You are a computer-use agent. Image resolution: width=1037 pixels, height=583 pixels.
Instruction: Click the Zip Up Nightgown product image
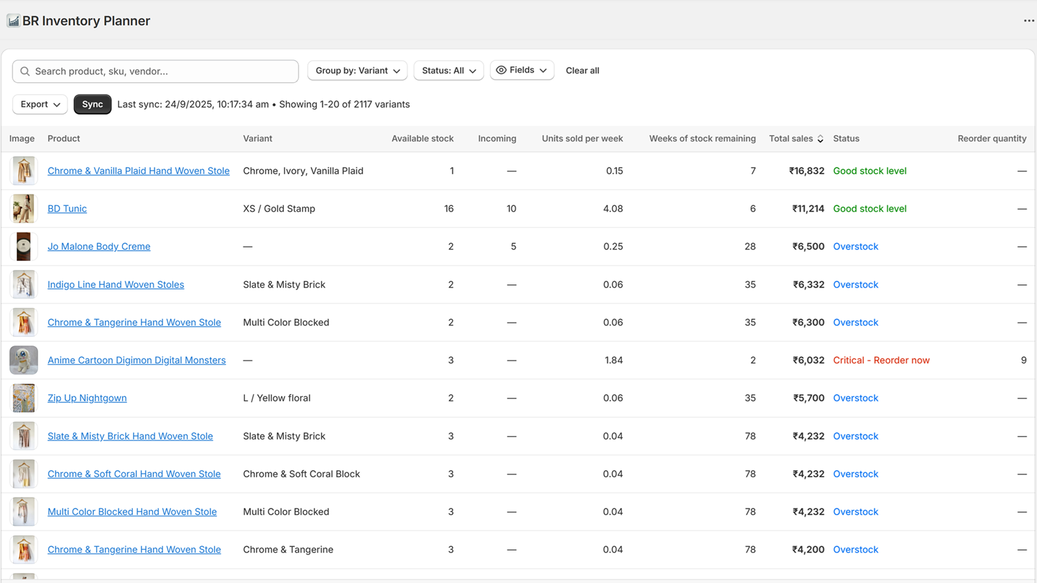coord(23,398)
